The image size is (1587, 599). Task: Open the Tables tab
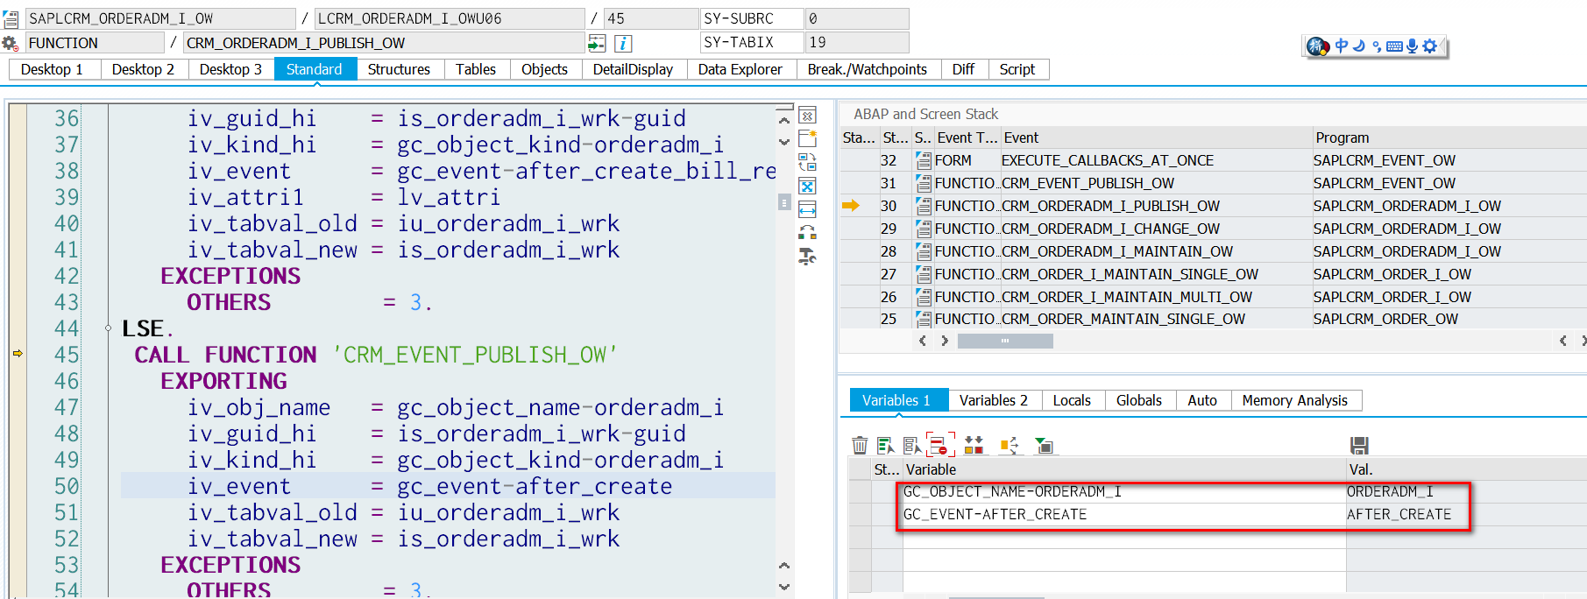476,69
